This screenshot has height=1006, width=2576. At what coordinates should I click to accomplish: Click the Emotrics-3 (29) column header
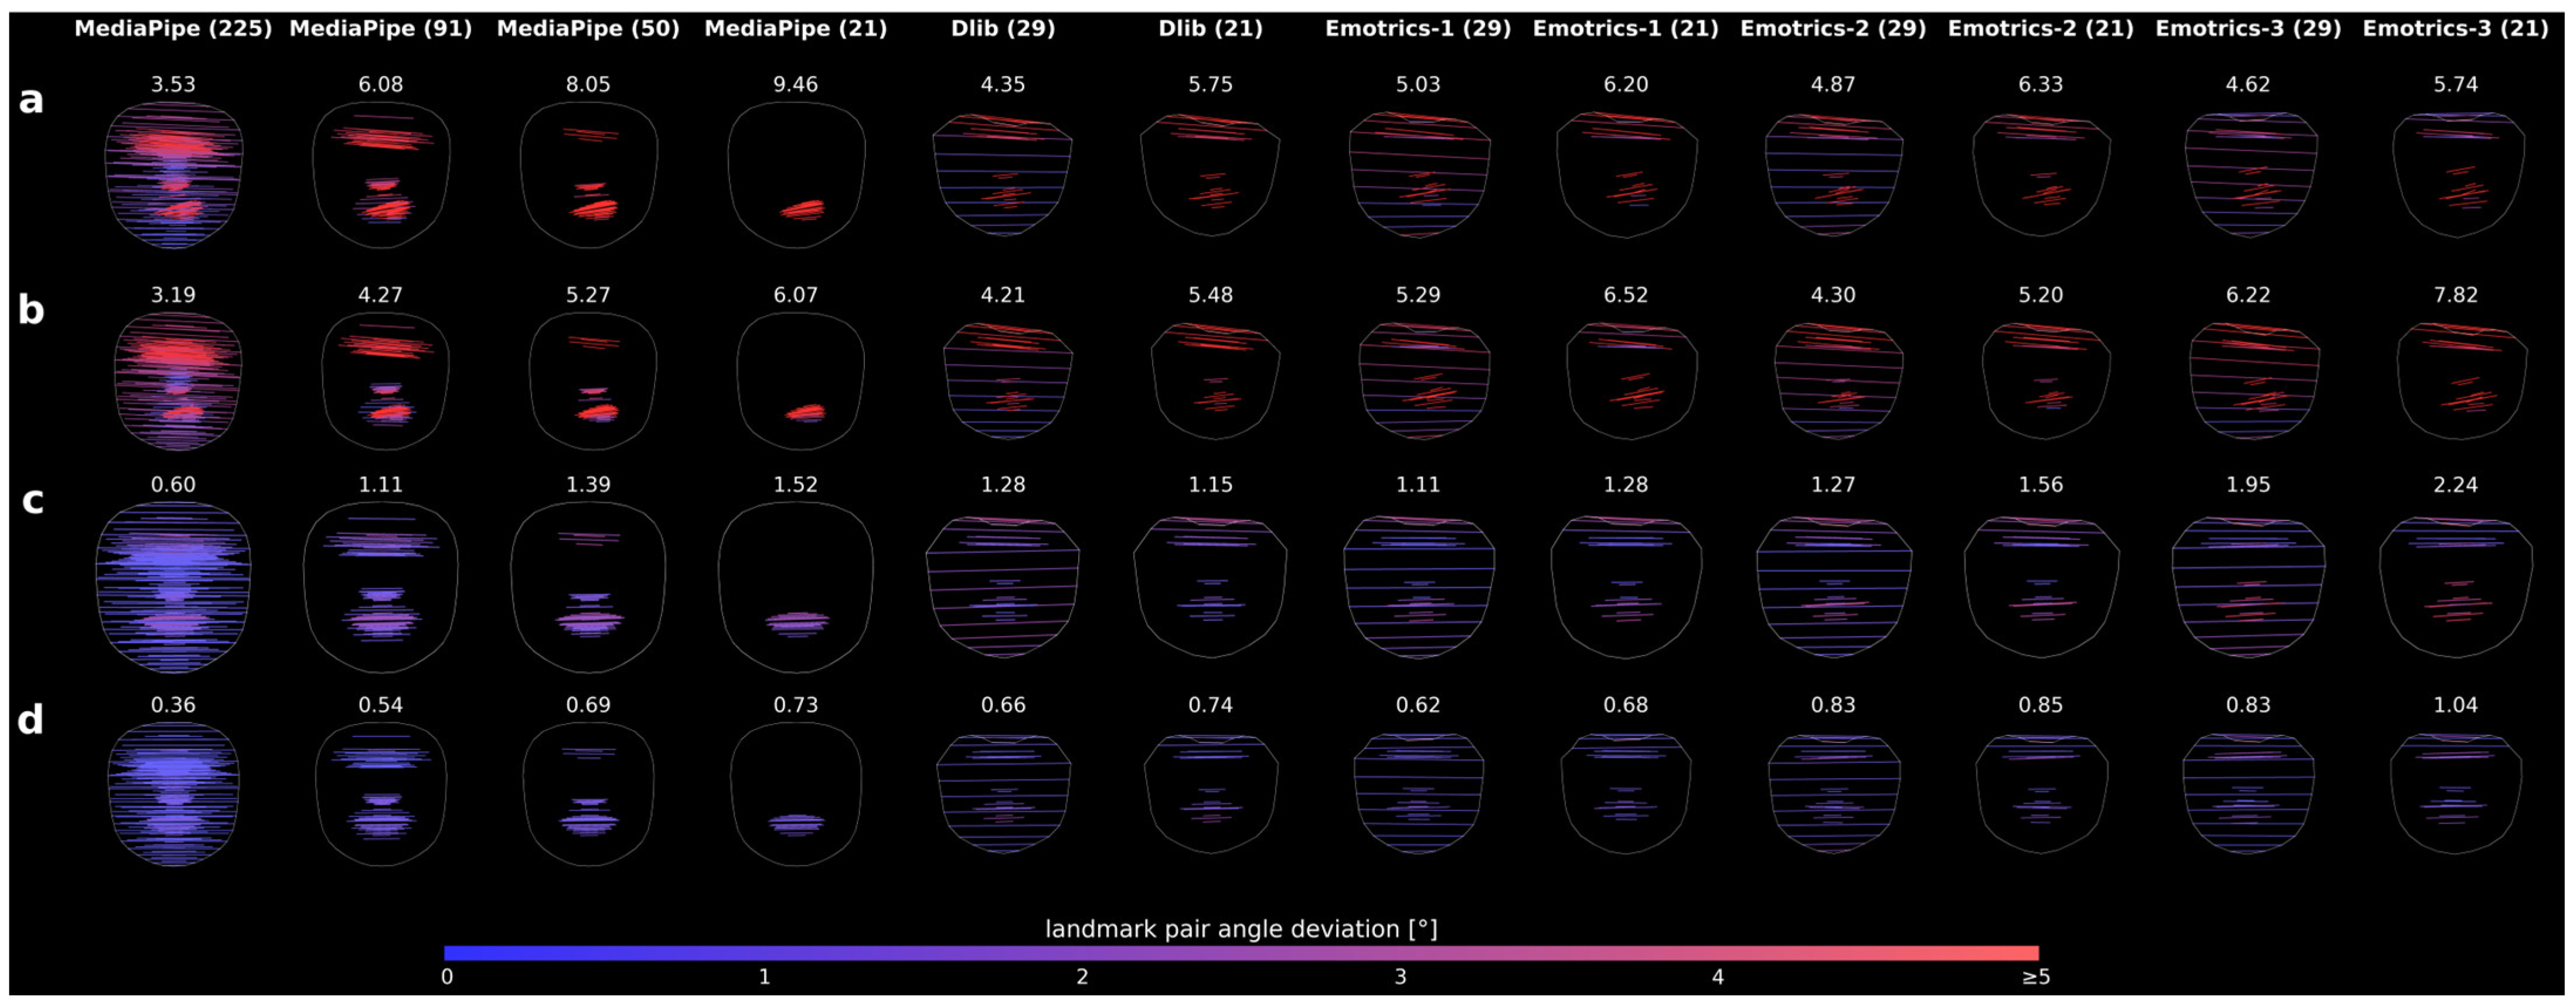click(2248, 29)
